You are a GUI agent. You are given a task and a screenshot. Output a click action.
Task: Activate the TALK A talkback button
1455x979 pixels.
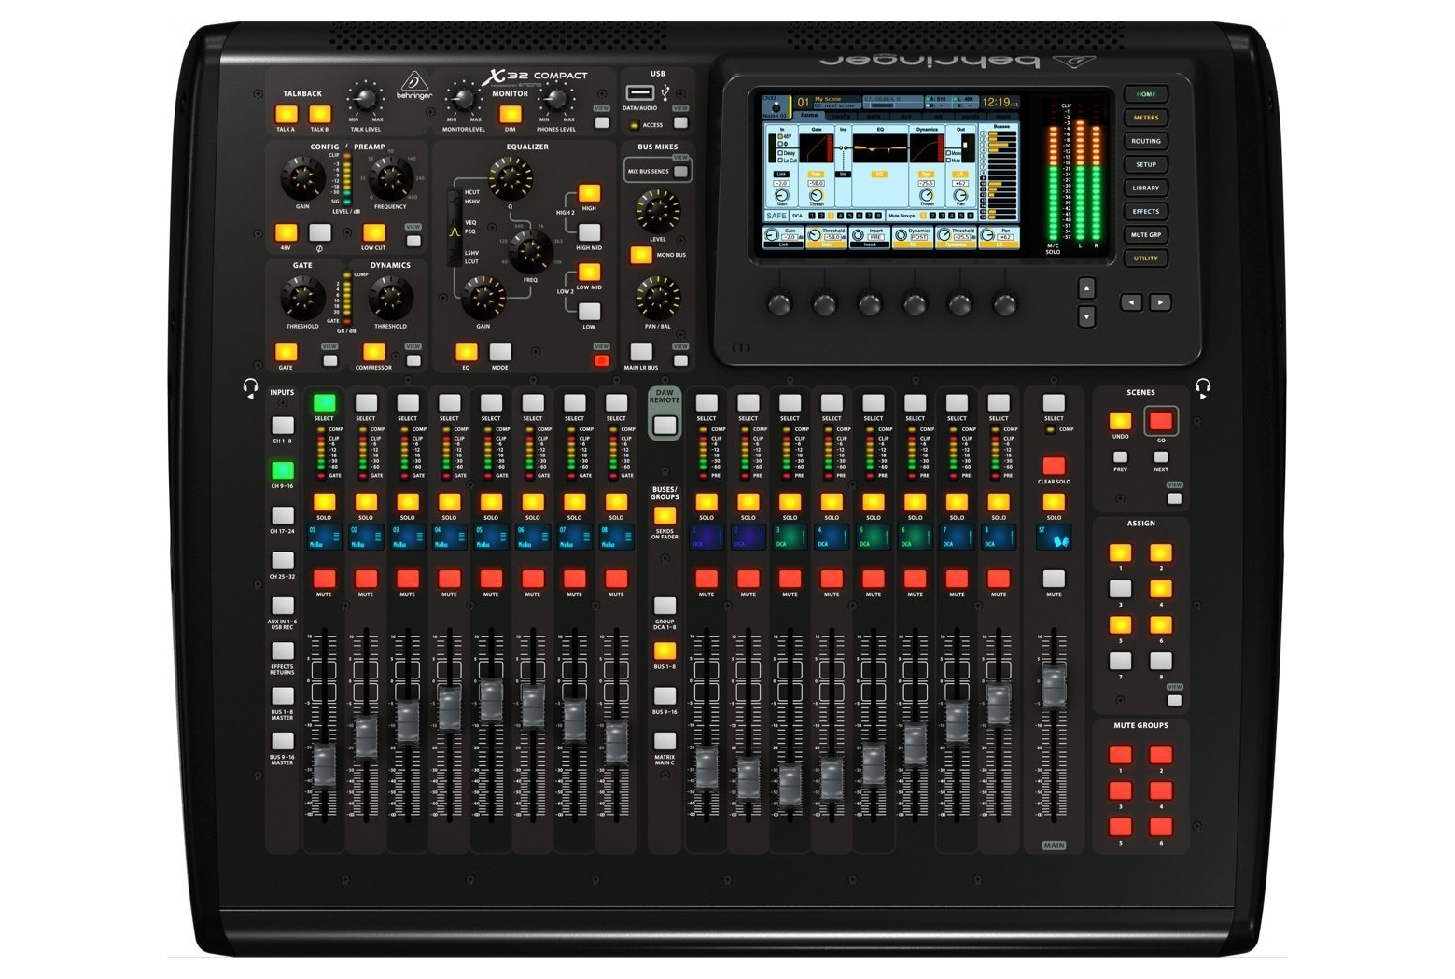coord(287,115)
